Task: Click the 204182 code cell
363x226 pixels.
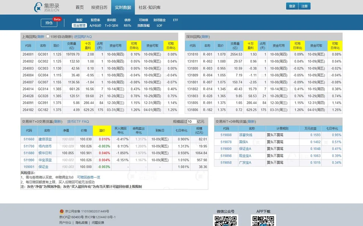Action: 28,110
